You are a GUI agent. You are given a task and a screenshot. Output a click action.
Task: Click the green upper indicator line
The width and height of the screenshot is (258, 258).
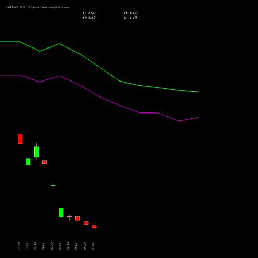(x=99, y=67)
